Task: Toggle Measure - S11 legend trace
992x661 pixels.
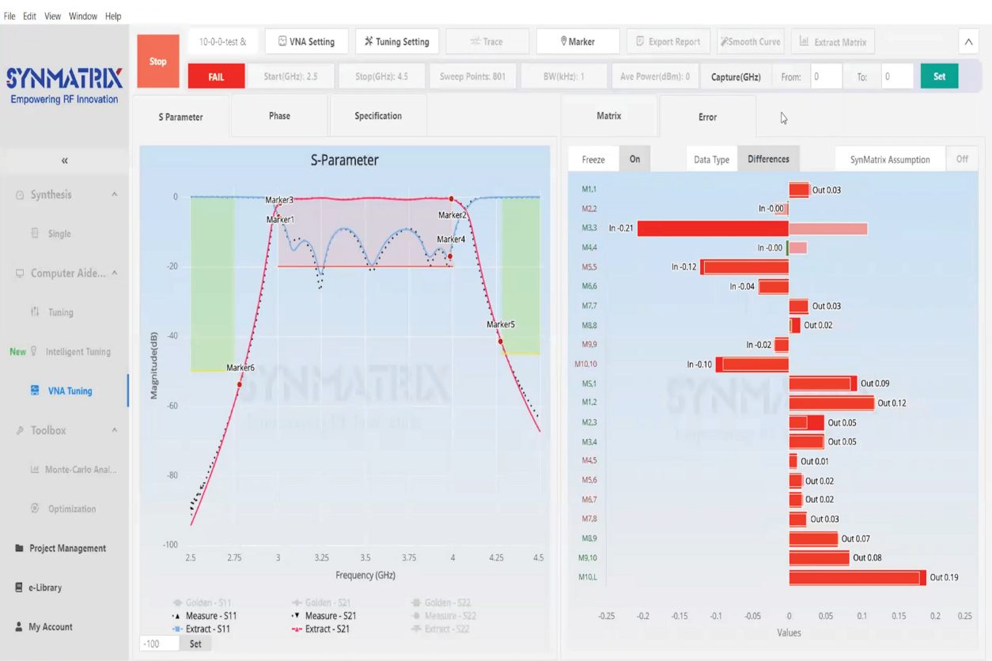Action: click(204, 616)
